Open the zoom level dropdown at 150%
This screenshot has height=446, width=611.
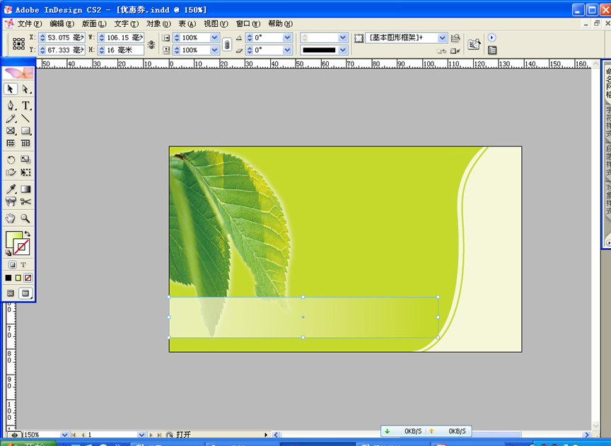point(64,435)
